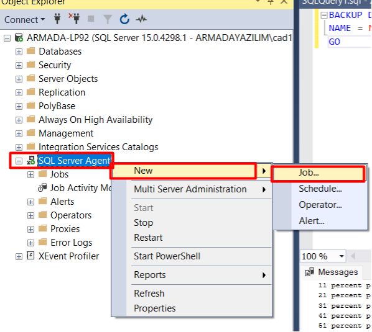This screenshot has width=372, height=332.
Task: Select Always On High Availability label
Action: (x=96, y=120)
